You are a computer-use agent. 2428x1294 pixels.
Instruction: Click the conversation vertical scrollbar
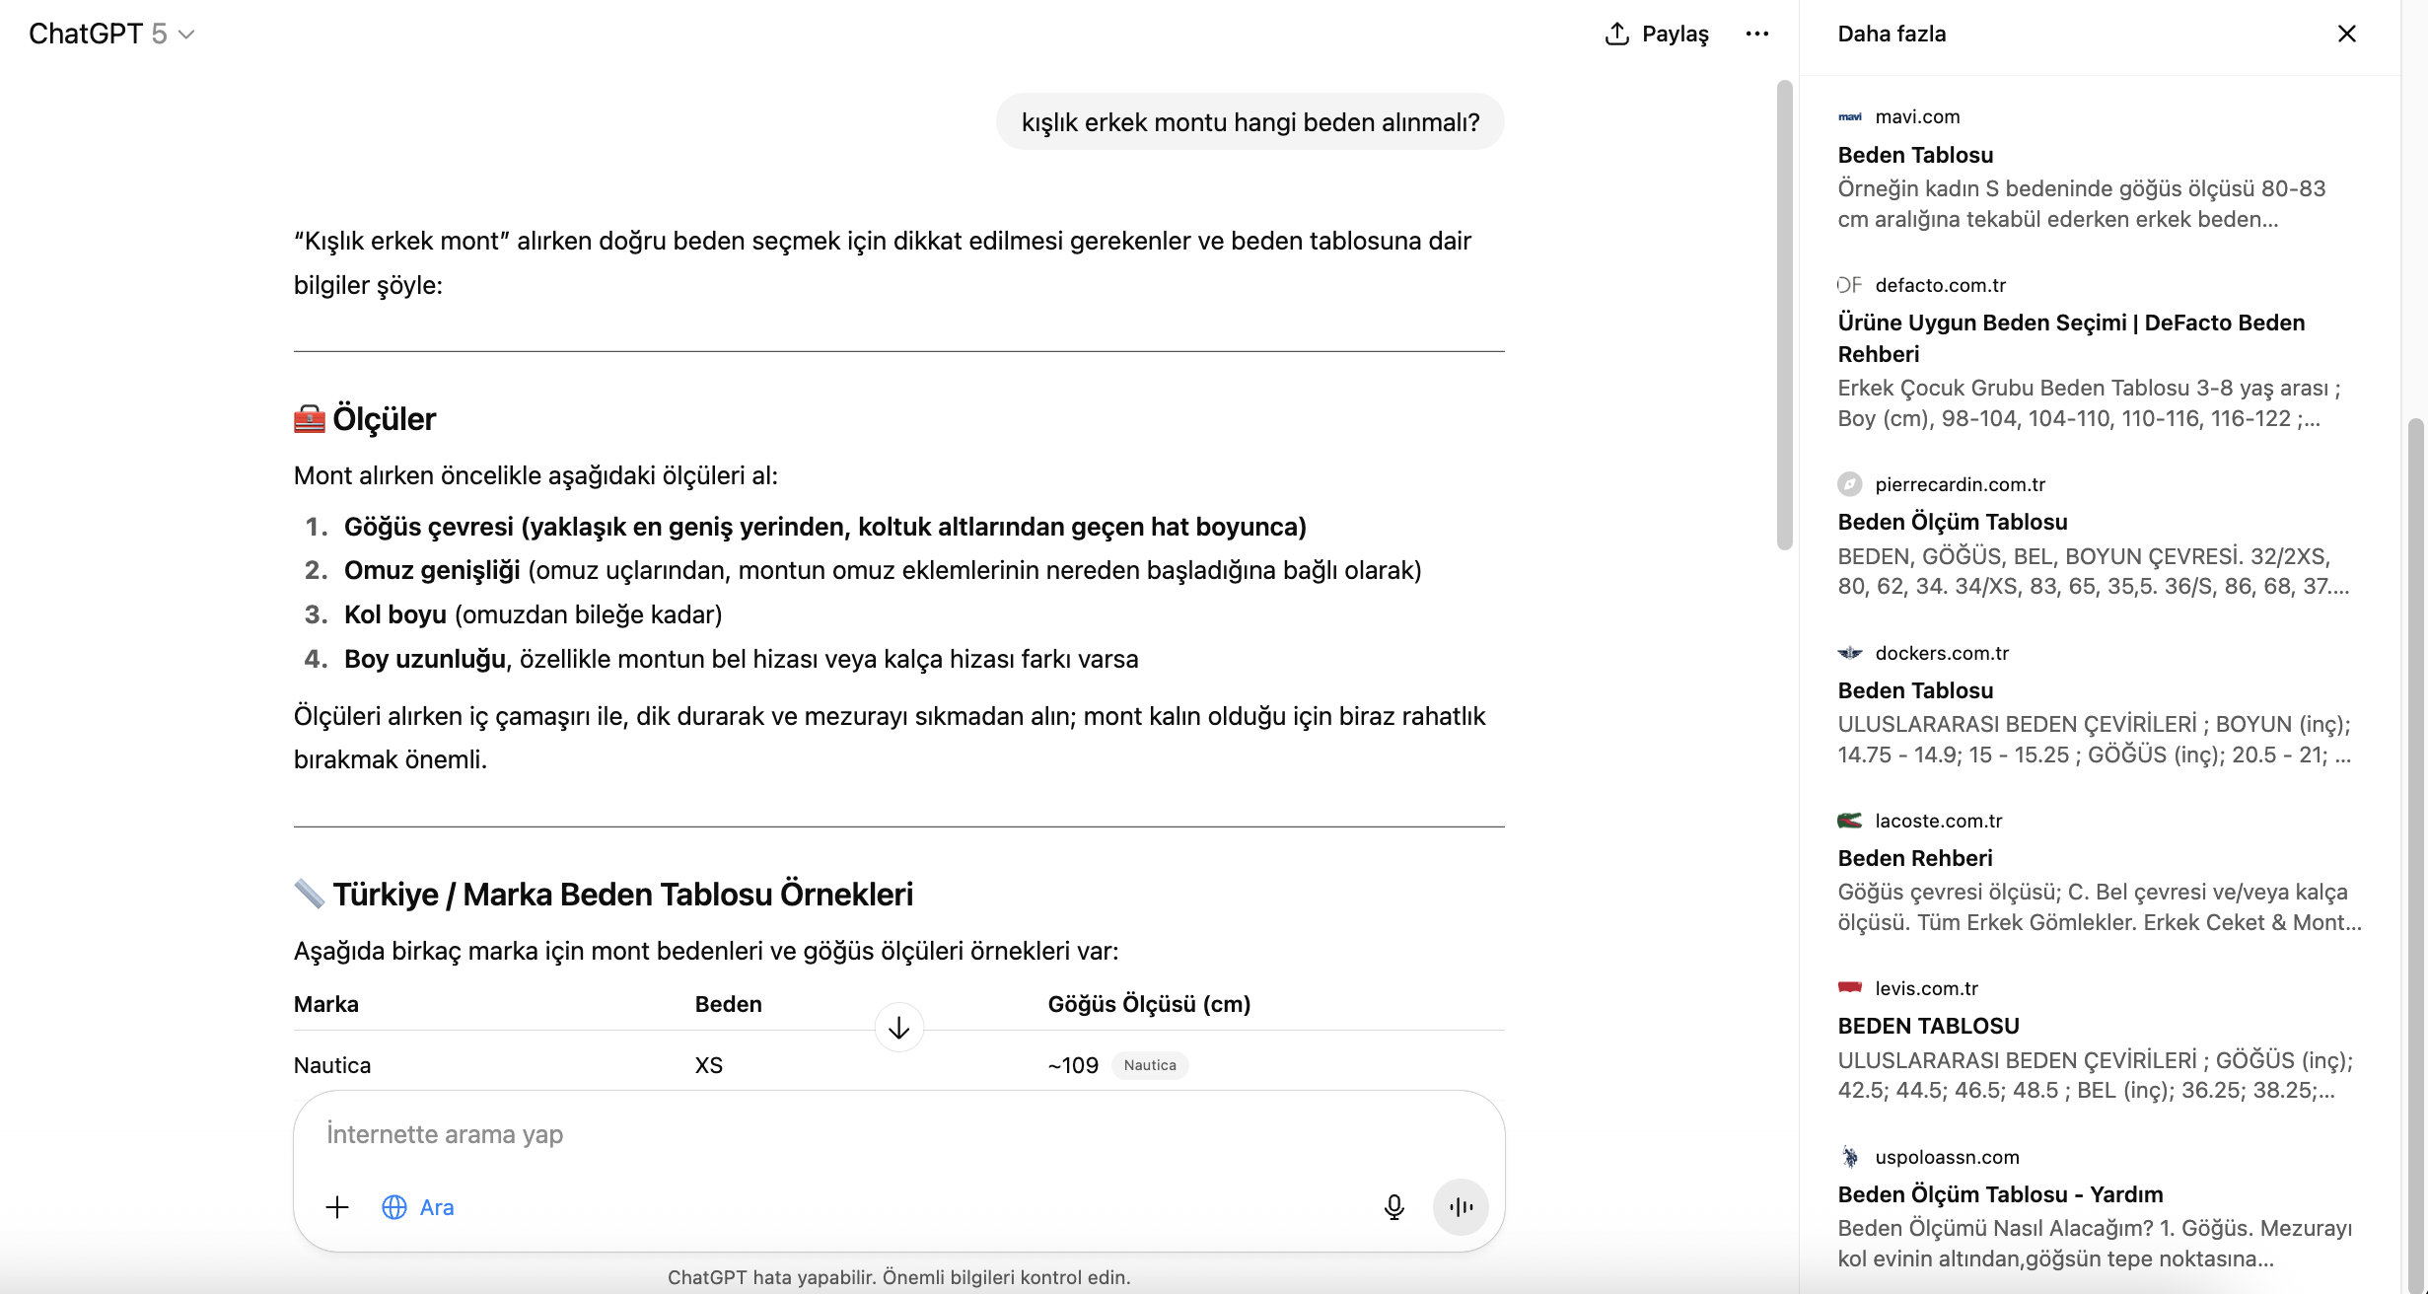1784,316
